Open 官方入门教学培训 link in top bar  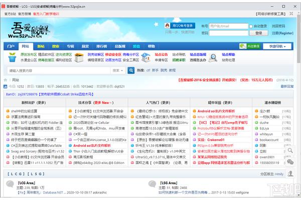tap(46, 14)
